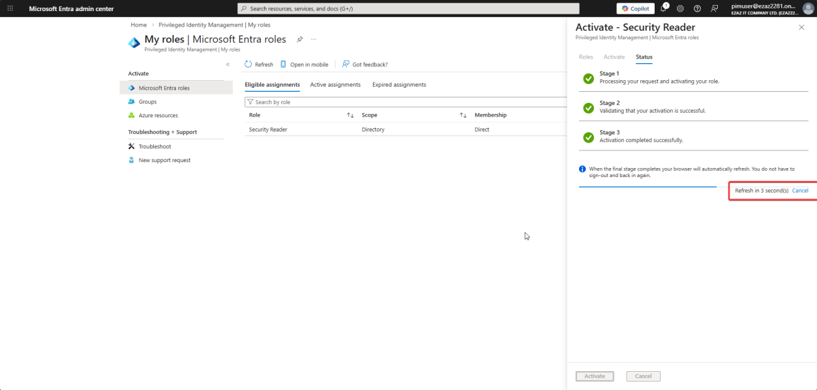
Task: Switch to Eligible assignments tab
Action: pyautogui.click(x=273, y=85)
